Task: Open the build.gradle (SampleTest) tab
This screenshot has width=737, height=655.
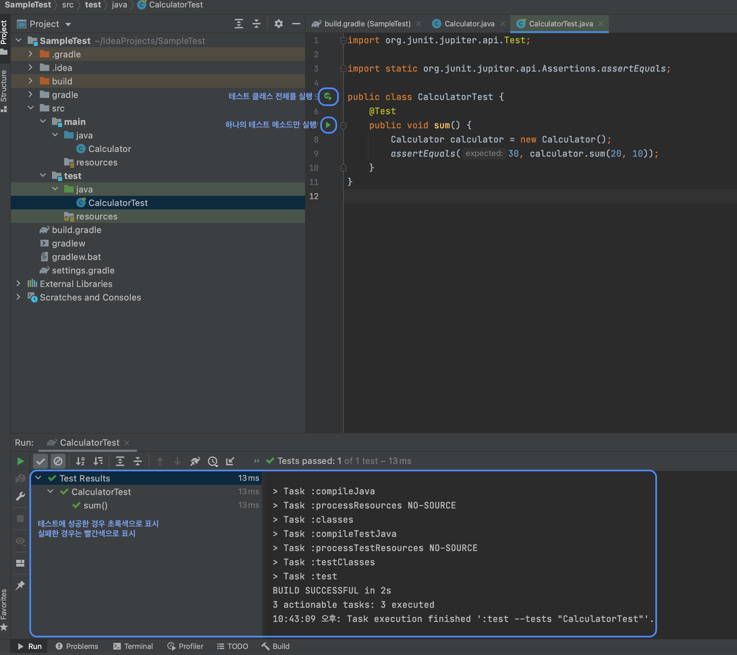Action: 367,24
